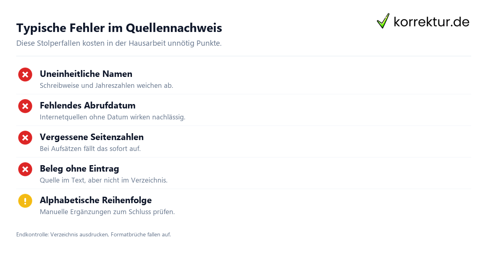Click the green checkmark in the korrektur.de logo
The height and width of the screenshot is (255, 487).
tap(383, 21)
